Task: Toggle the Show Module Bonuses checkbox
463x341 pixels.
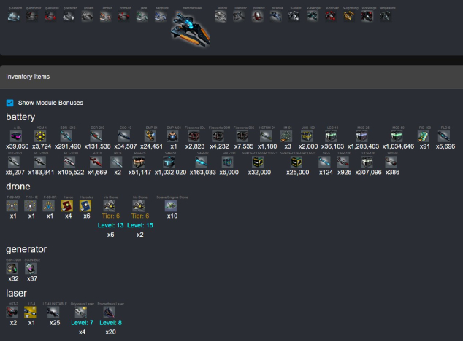Action: point(10,103)
